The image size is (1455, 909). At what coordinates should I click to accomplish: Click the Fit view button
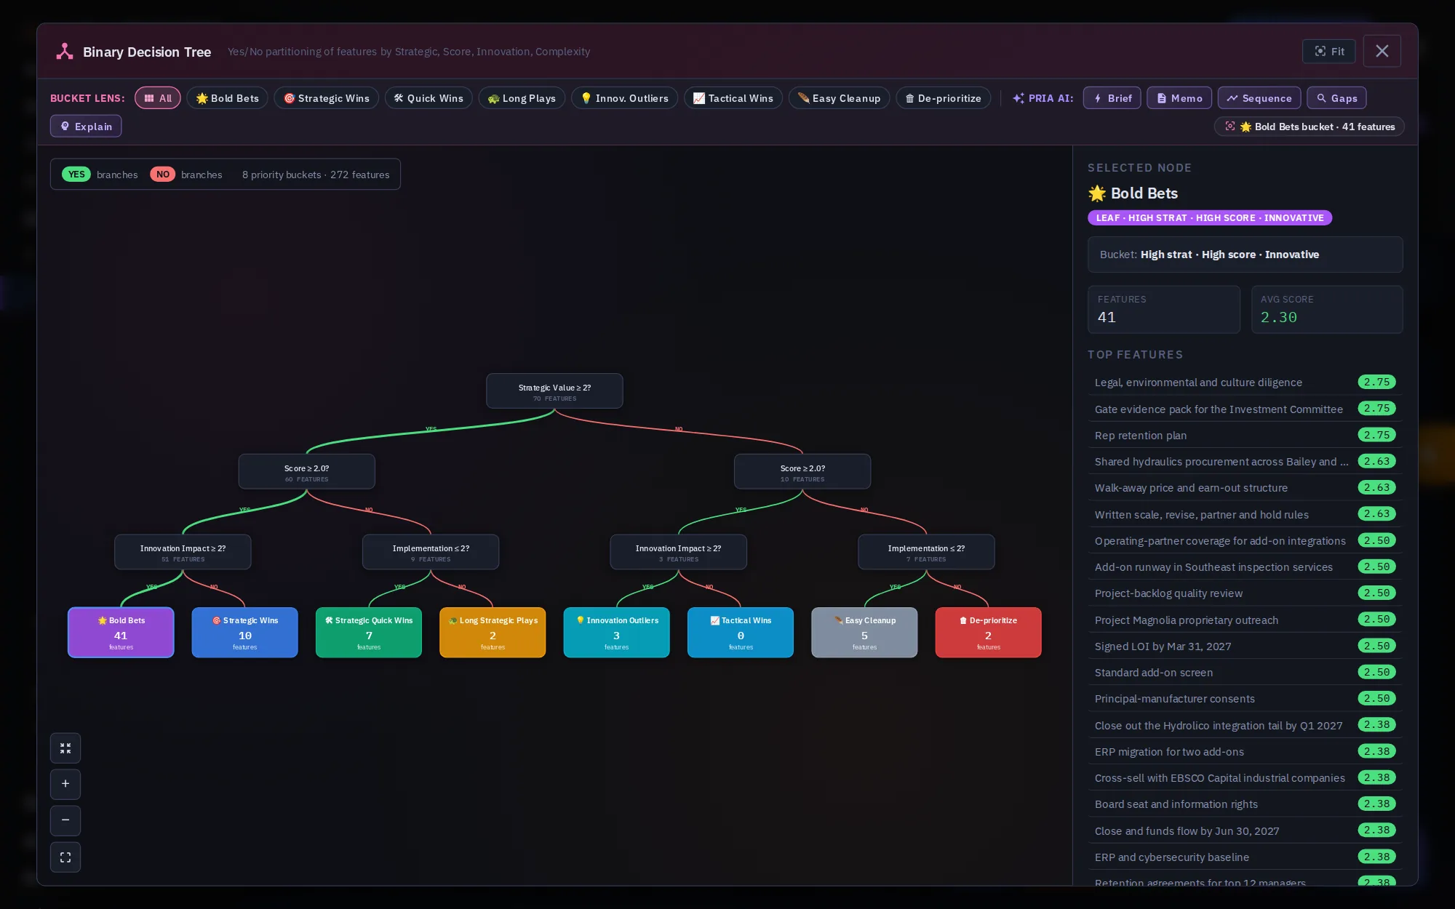click(1328, 52)
